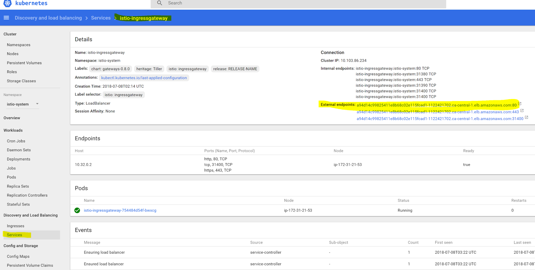535x270 pixels.
Task: Open Namespaces in sidebar
Action: pyautogui.click(x=18, y=45)
